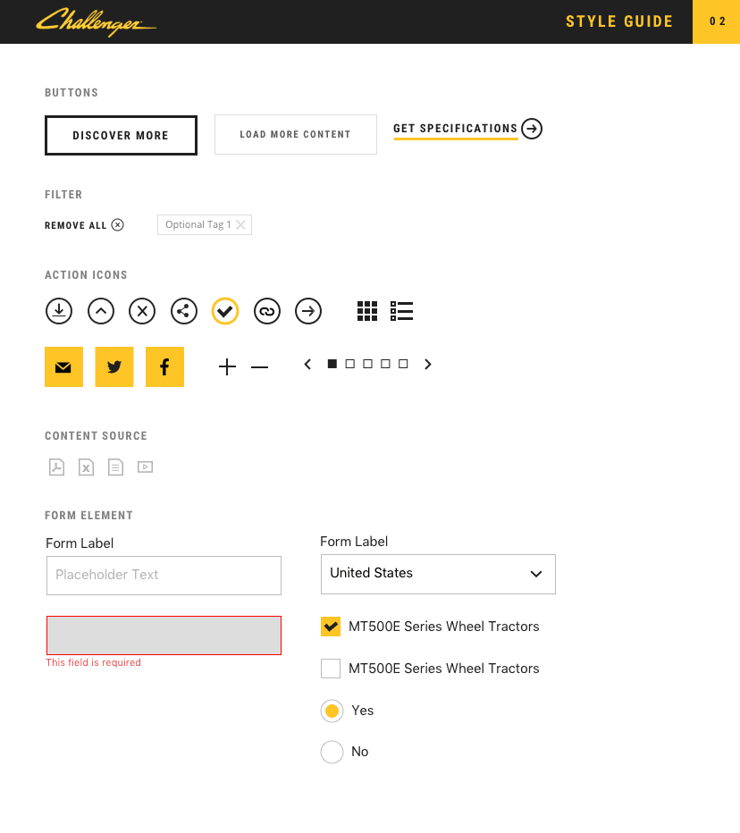Select the first filled pagination square
This screenshot has width=740, height=833.
click(x=332, y=364)
